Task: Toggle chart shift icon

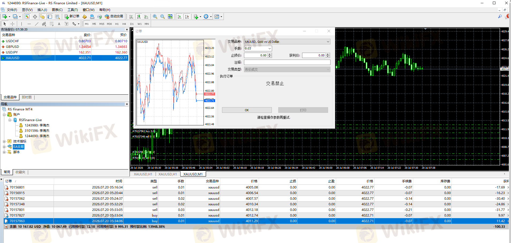Action: click(x=187, y=17)
